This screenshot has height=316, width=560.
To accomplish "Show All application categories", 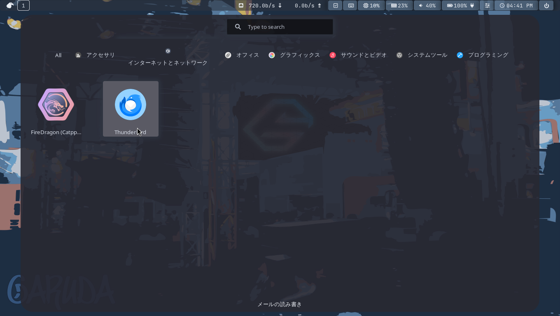I will pos(58,55).
